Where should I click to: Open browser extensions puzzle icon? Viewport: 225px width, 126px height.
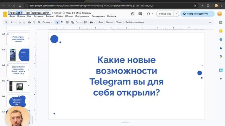point(208,6)
